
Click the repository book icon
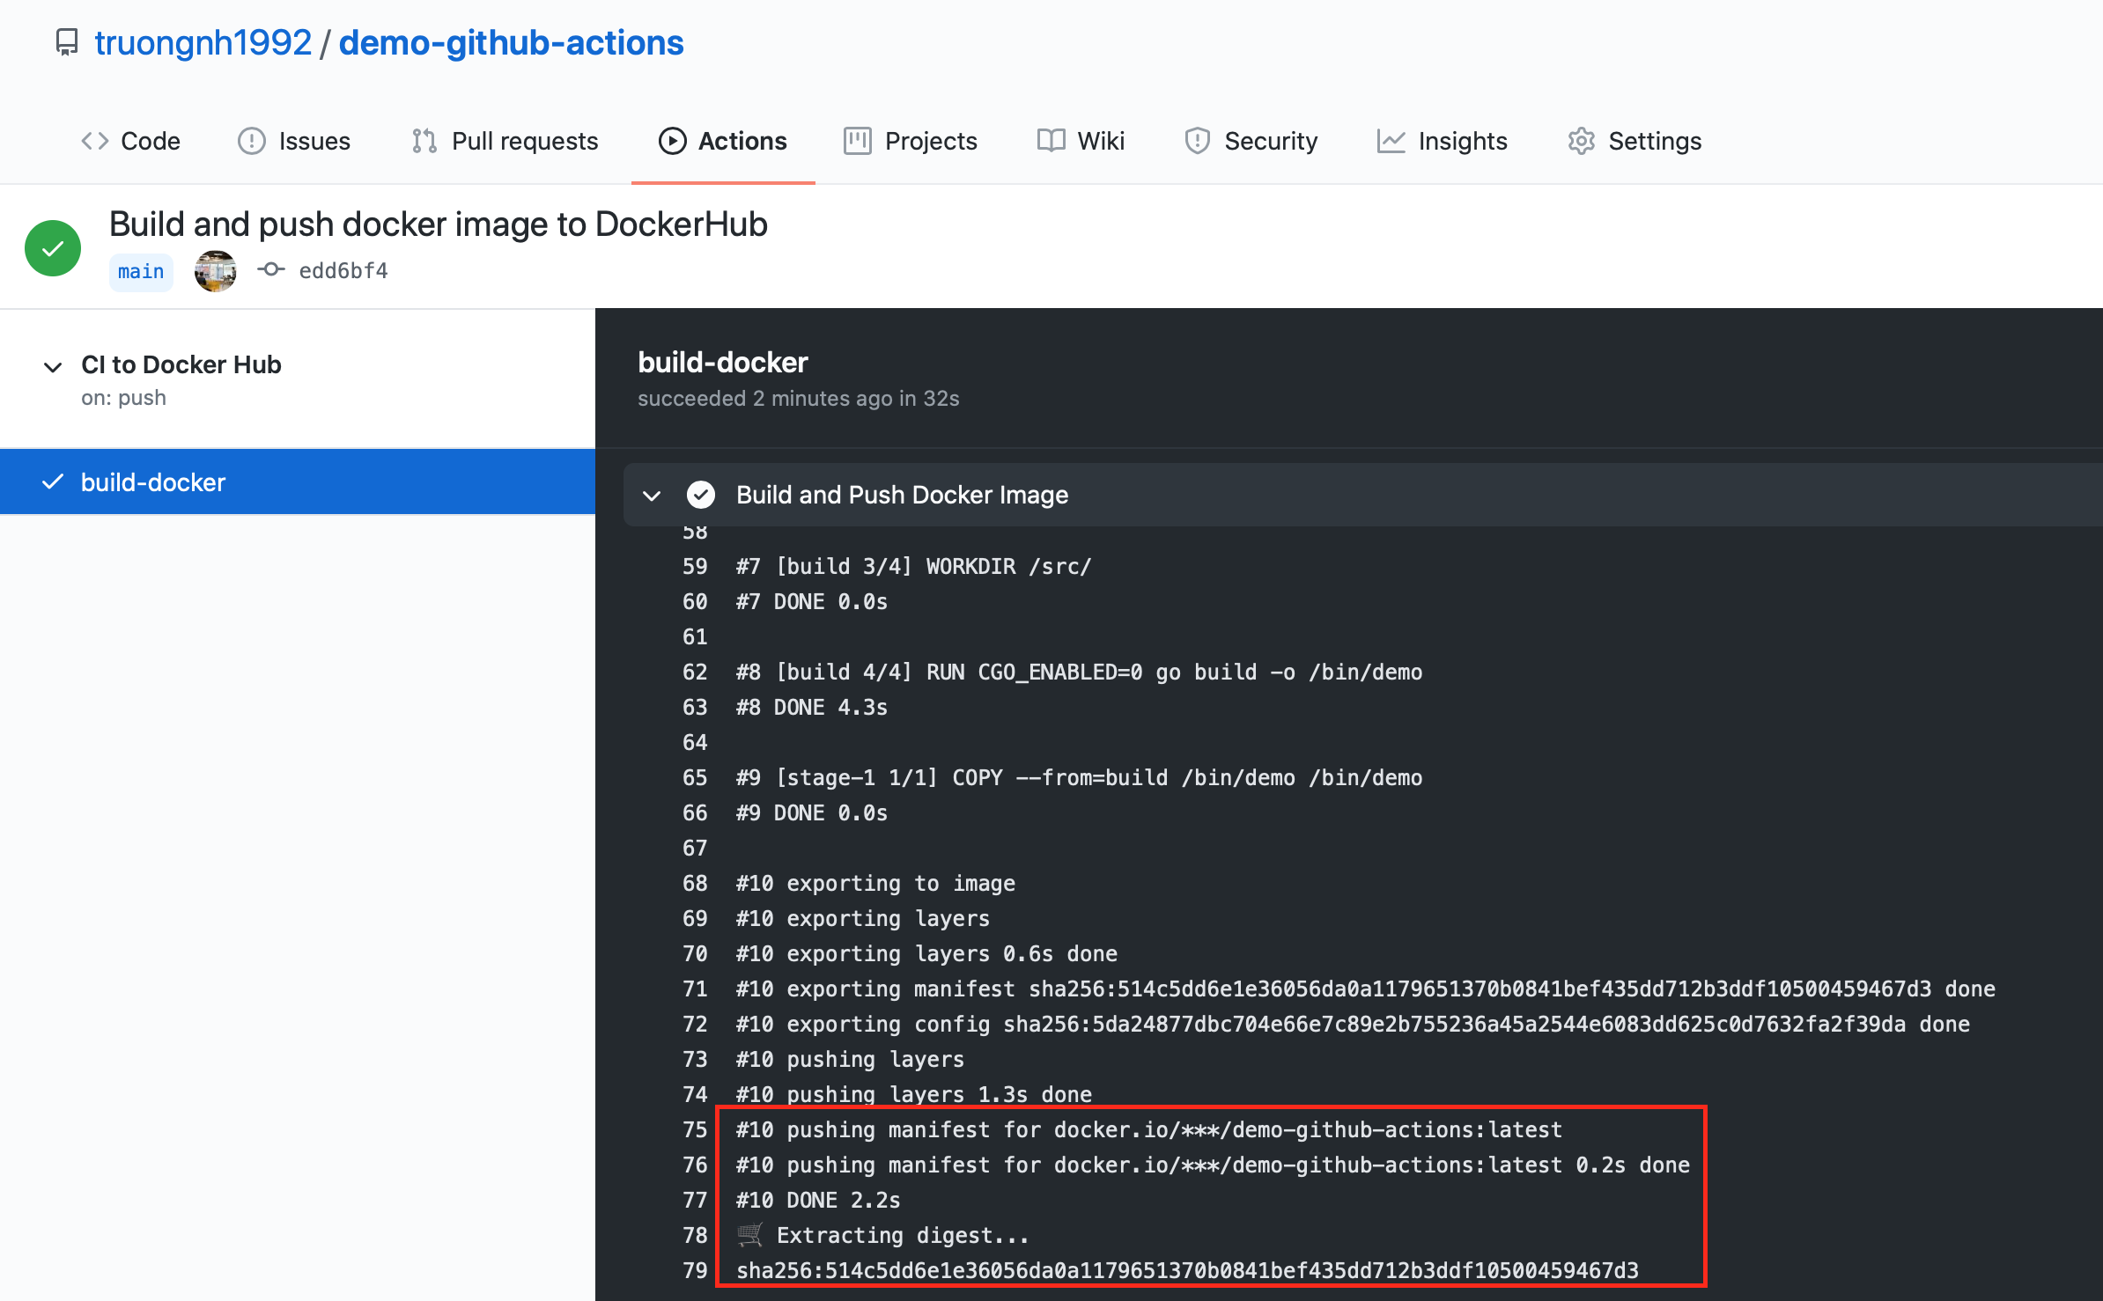point(67,42)
